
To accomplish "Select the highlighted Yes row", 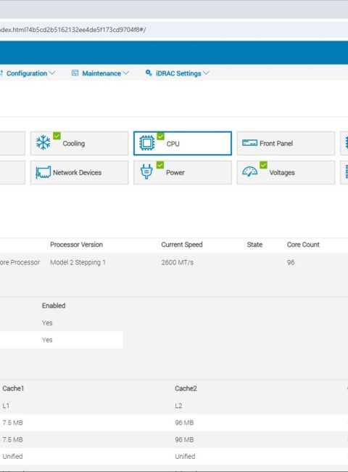I will pyautogui.click(x=62, y=340).
